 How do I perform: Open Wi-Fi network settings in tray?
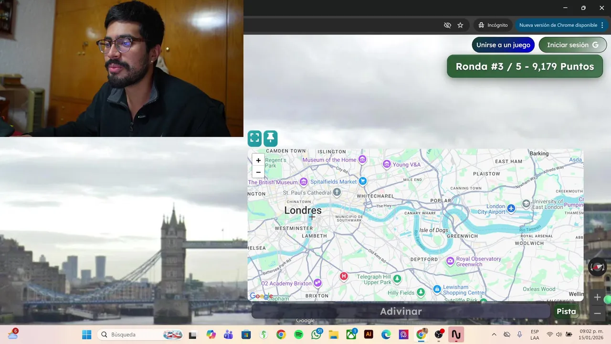coord(550,334)
